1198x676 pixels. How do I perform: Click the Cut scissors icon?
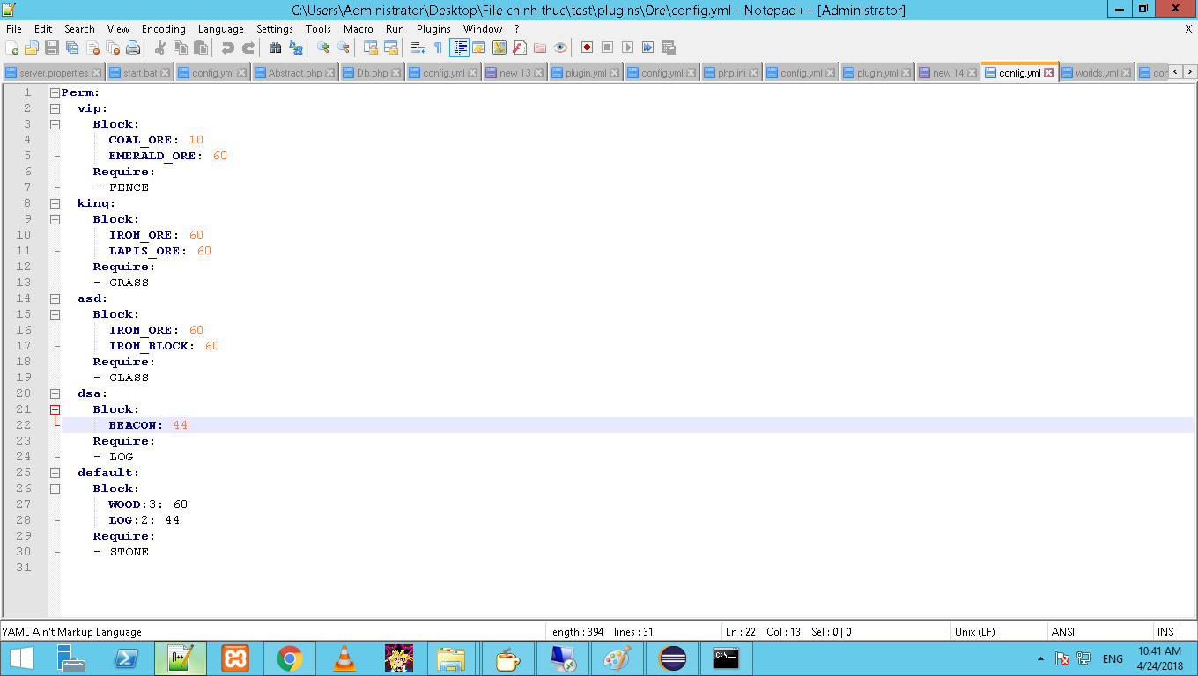[x=160, y=48]
